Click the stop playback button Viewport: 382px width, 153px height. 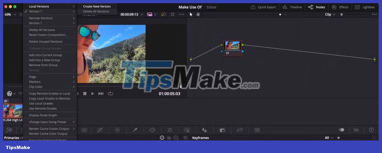pos(85,94)
